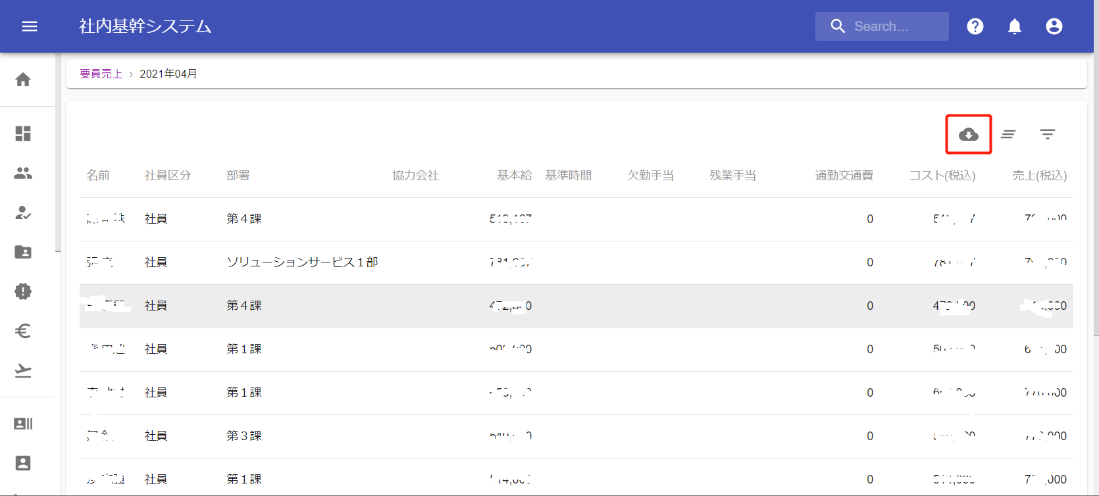Click the alert badge sidebar icon
The height and width of the screenshot is (496, 1099).
[23, 291]
